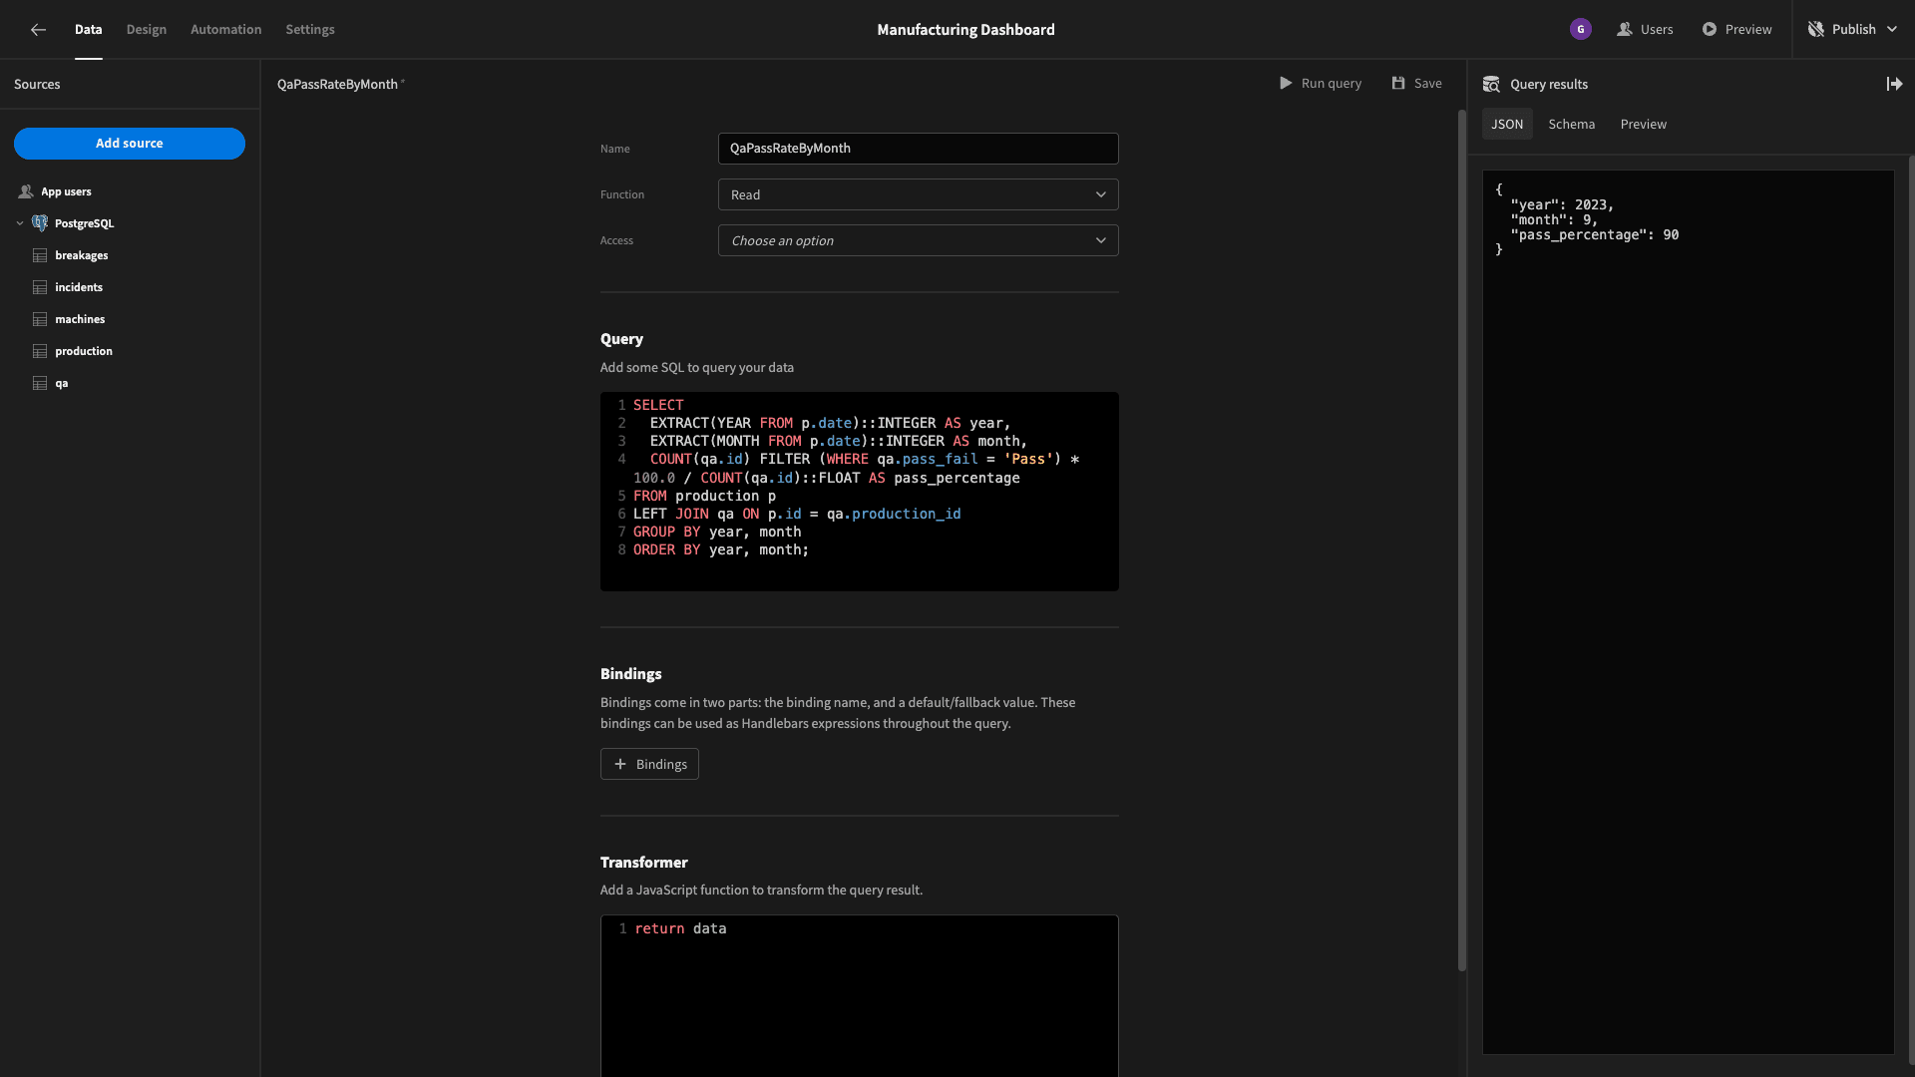This screenshot has width=1915, height=1077.
Task: Collapse the PostgreSQL source tree
Action: 20,223
